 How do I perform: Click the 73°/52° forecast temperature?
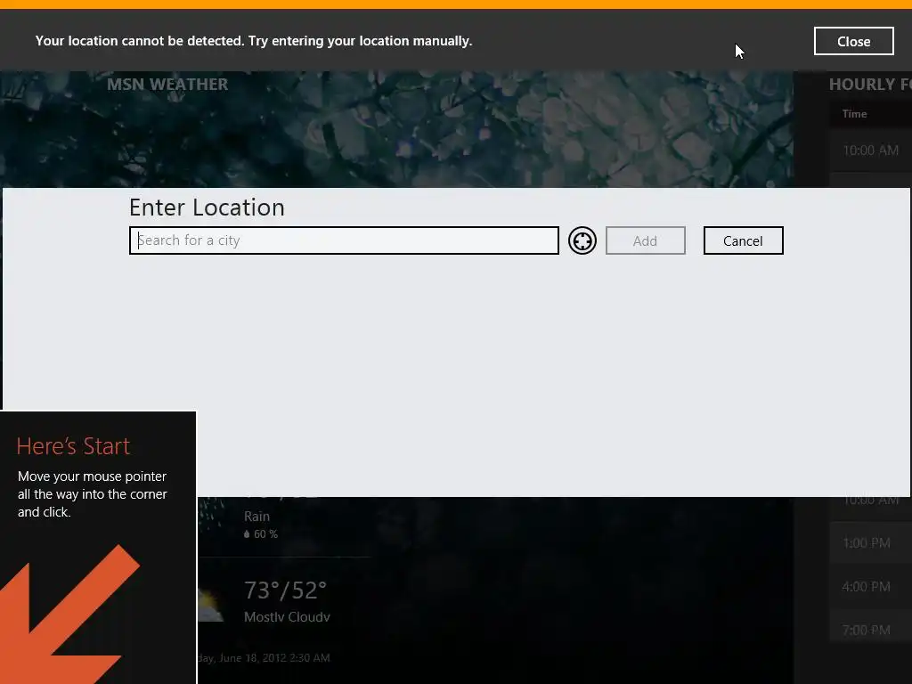pos(285,590)
